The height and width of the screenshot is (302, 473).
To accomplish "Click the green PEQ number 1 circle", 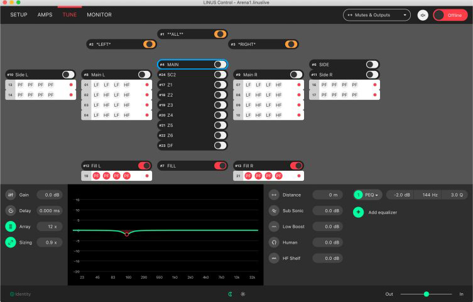I will point(358,195).
